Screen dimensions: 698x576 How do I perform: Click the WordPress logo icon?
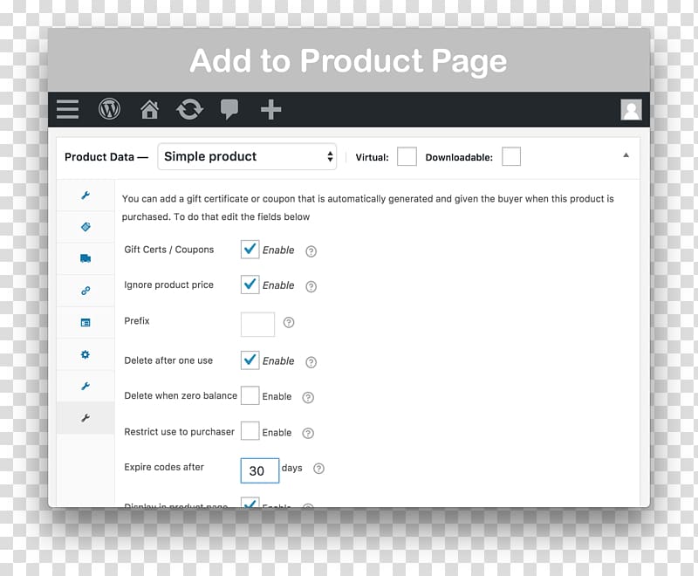pos(109,109)
